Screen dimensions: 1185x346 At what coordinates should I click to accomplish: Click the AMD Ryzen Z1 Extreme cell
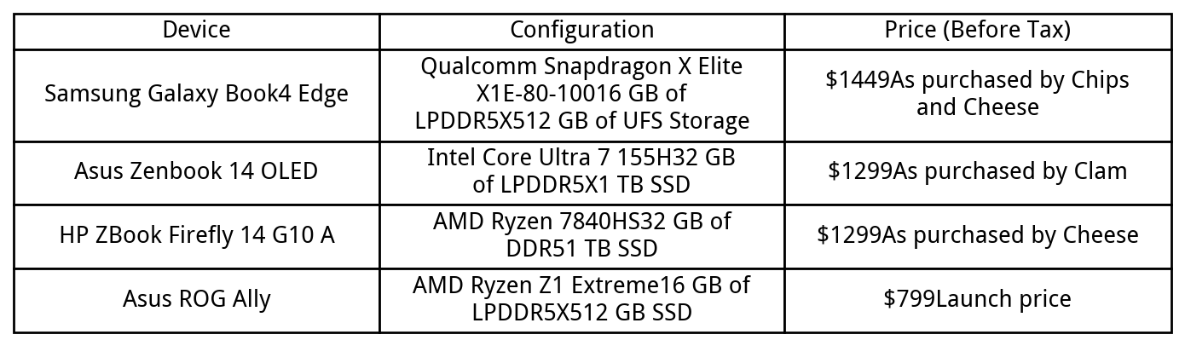point(581,285)
